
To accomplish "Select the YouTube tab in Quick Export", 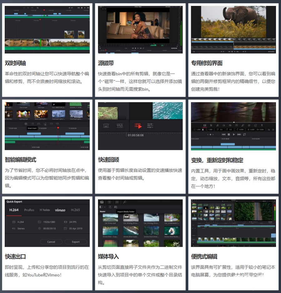I will click(x=45, y=210).
